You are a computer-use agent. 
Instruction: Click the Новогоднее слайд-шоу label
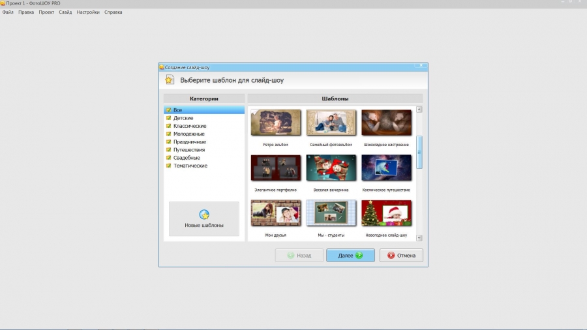point(386,235)
